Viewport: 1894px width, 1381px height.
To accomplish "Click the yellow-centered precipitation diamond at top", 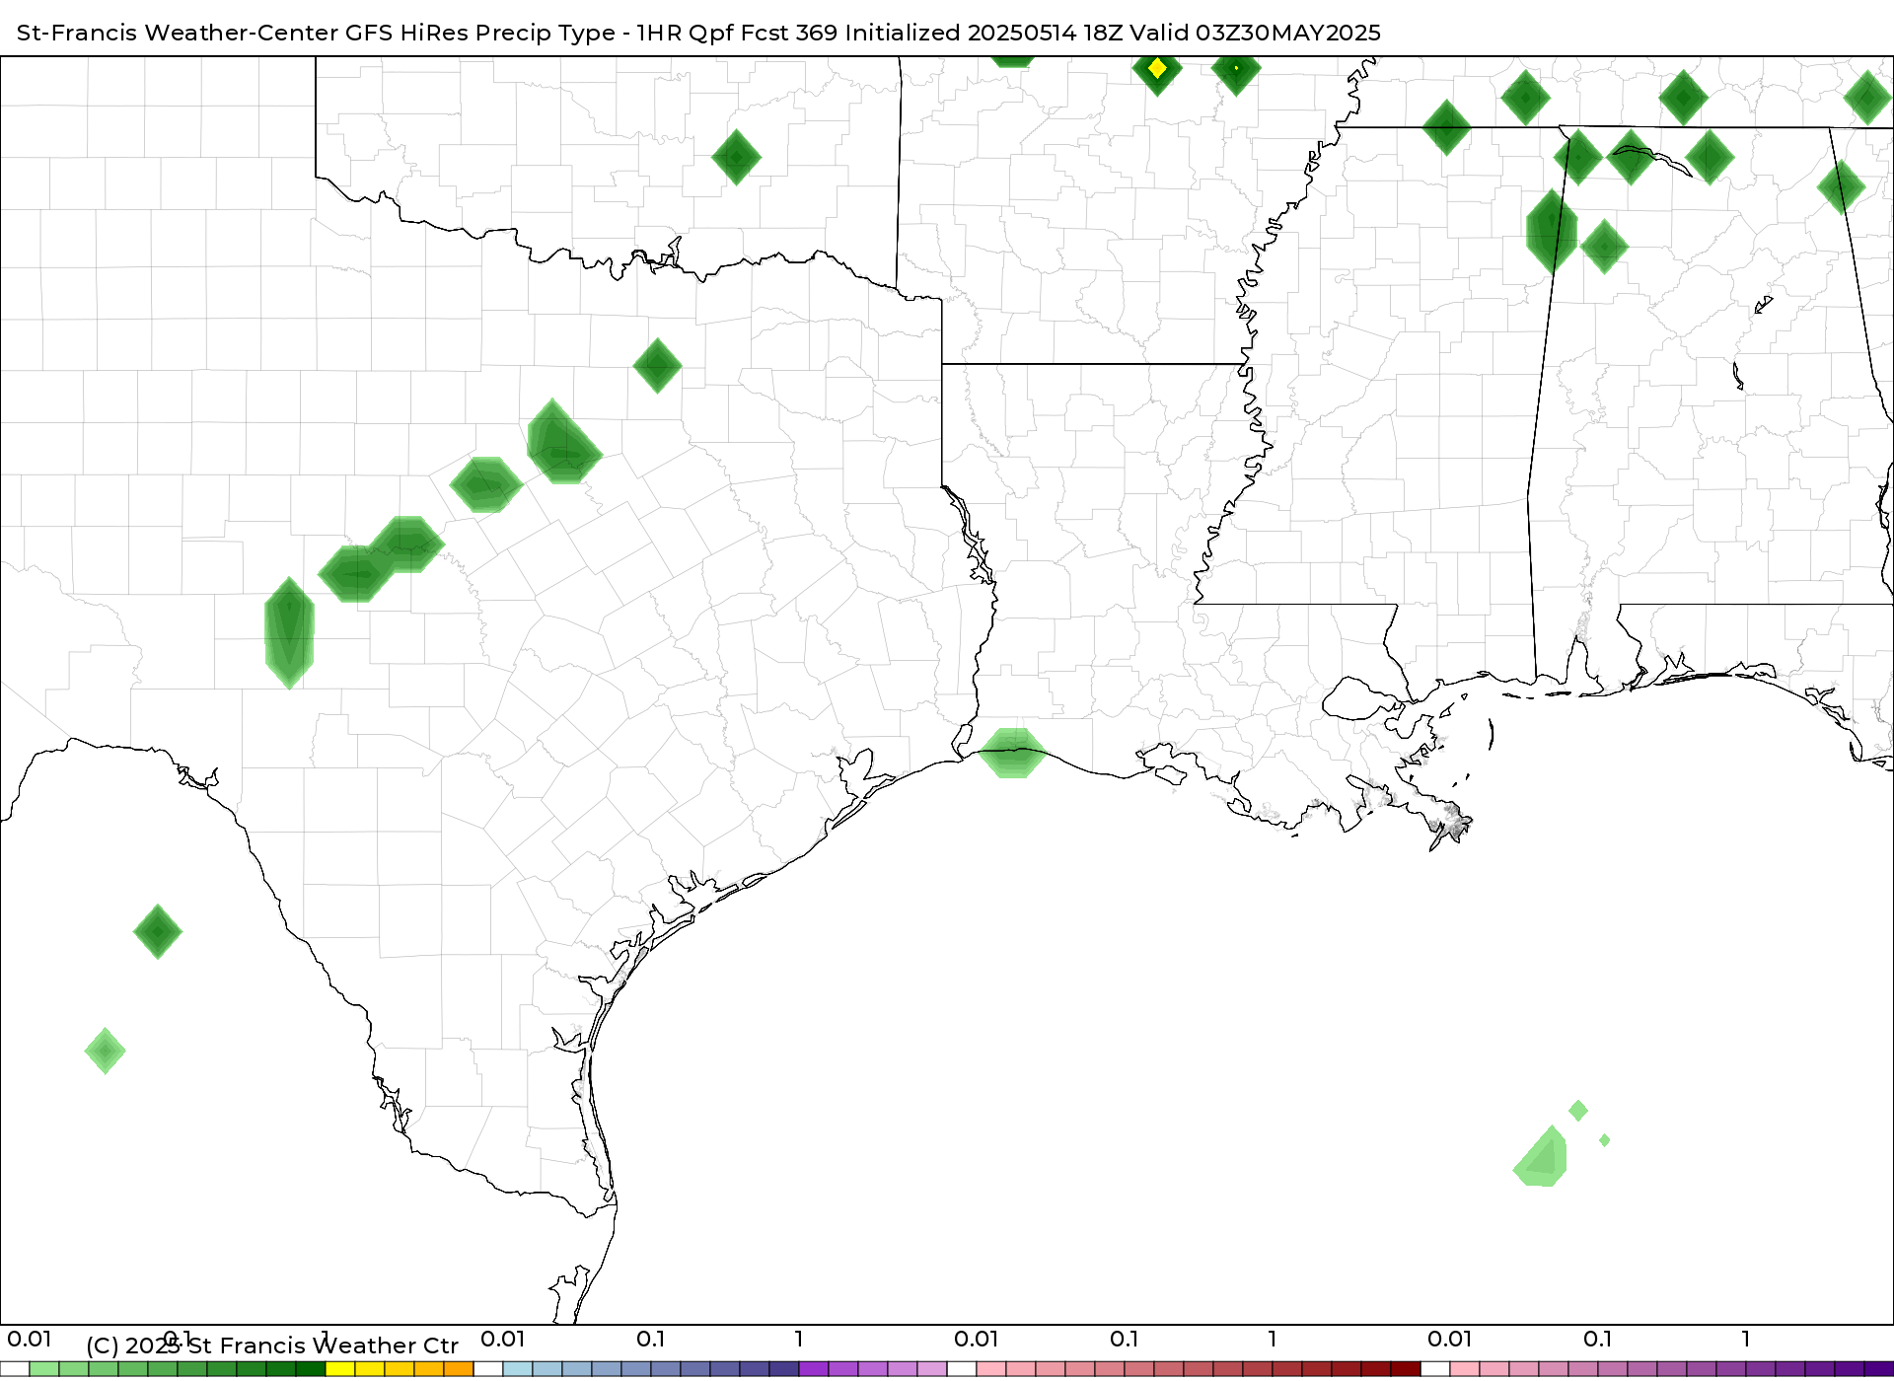I will [1157, 69].
